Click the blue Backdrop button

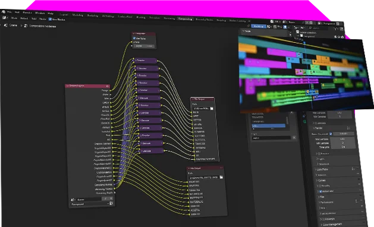[259, 26]
